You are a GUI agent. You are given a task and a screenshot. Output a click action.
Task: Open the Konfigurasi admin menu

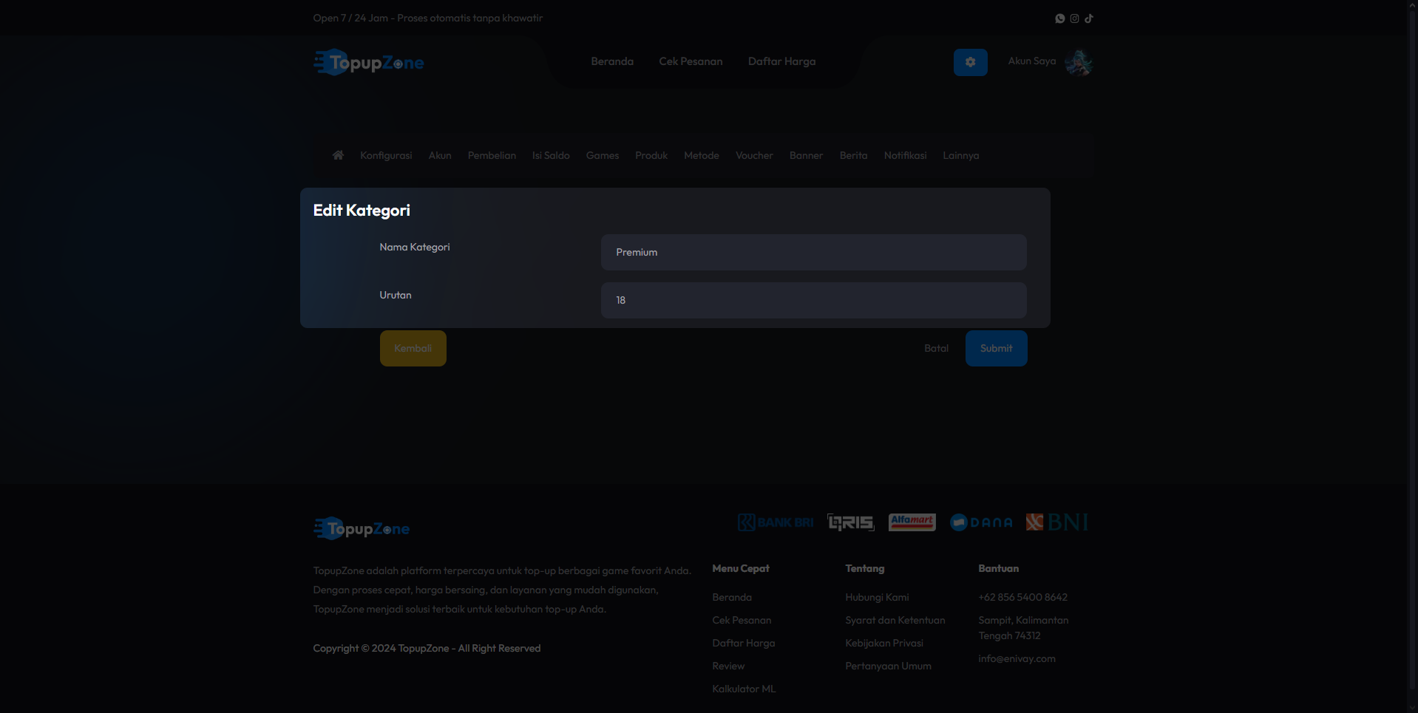coord(386,155)
